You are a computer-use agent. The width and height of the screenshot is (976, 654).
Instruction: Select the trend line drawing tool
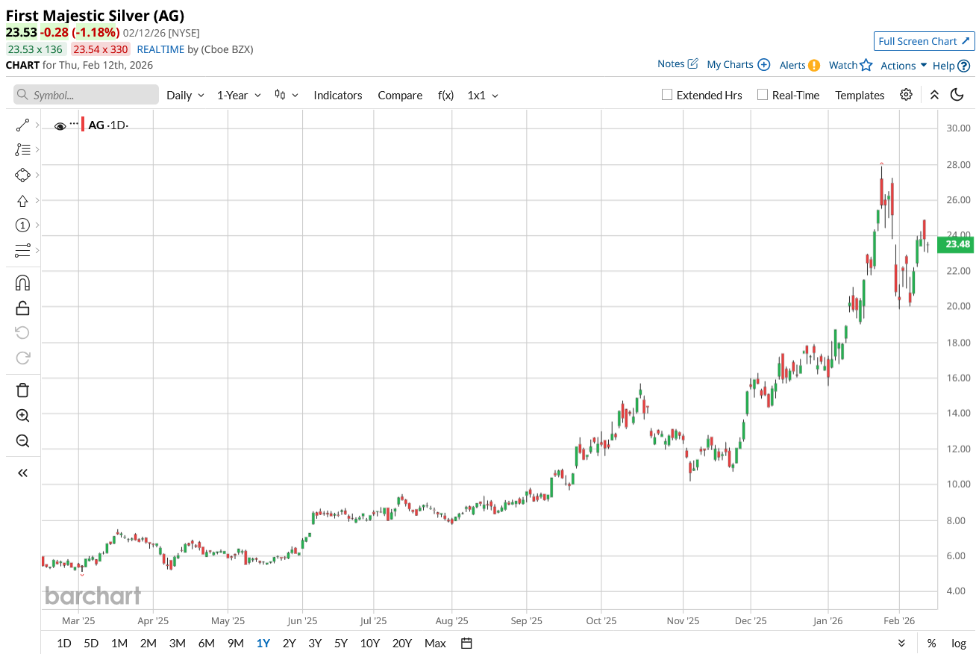click(x=22, y=125)
